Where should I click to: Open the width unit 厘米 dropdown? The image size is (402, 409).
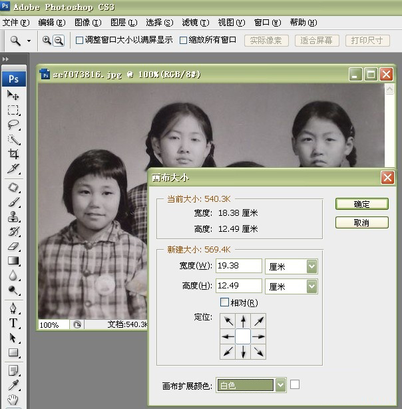[311, 266]
